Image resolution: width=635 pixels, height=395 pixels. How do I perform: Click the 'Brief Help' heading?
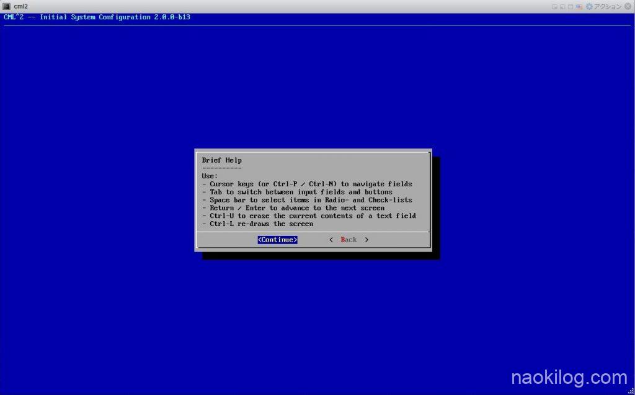tap(221, 160)
